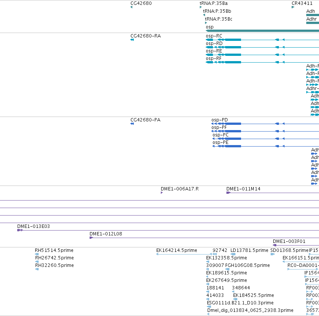Open the EK164214.5prime EST label
Viewport: 319px width, 316px height.
point(177,250)
